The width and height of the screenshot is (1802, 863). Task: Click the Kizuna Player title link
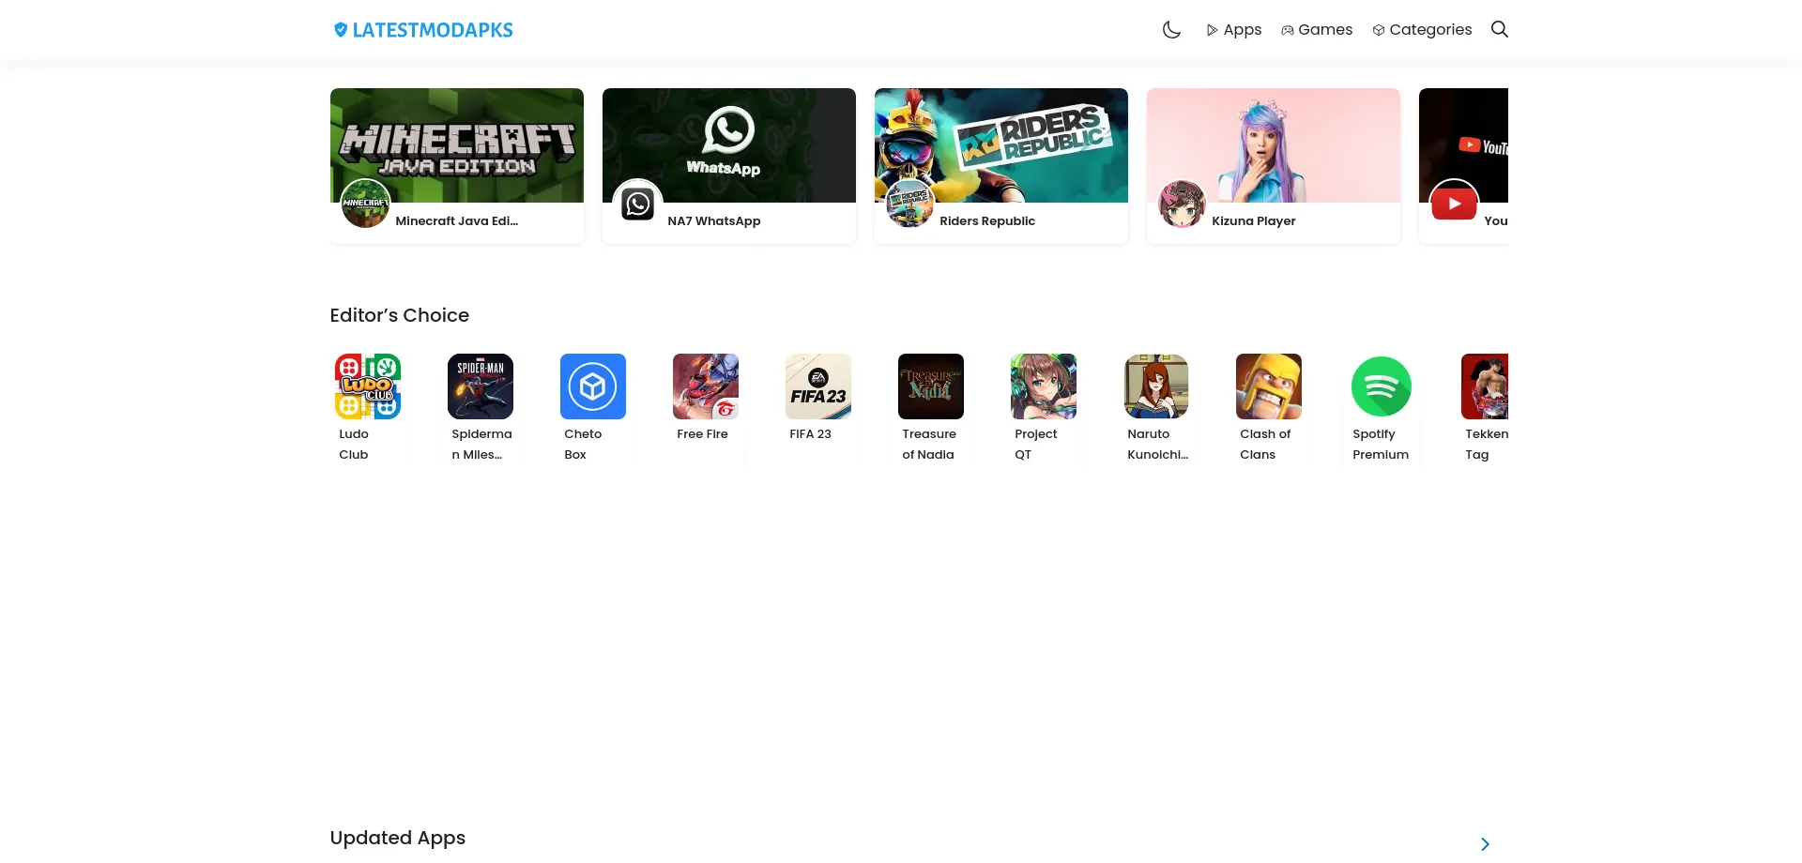pos(1254,221)
